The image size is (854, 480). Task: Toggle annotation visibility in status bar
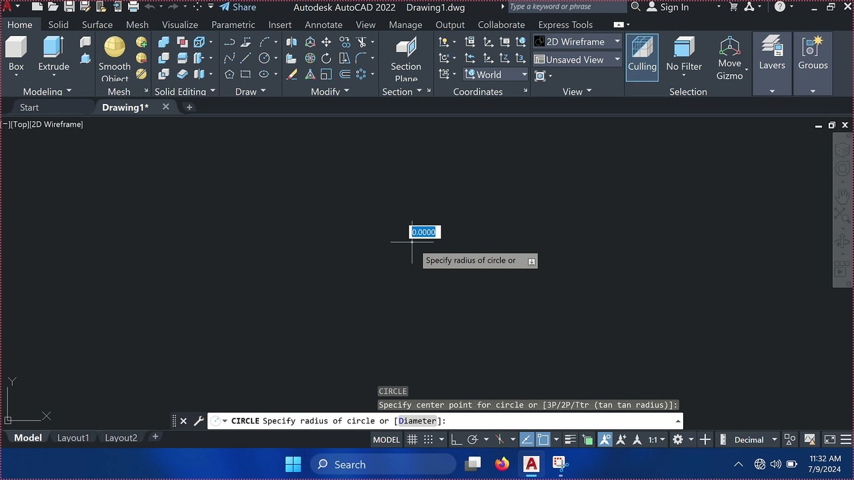click(x=605, y=439)
